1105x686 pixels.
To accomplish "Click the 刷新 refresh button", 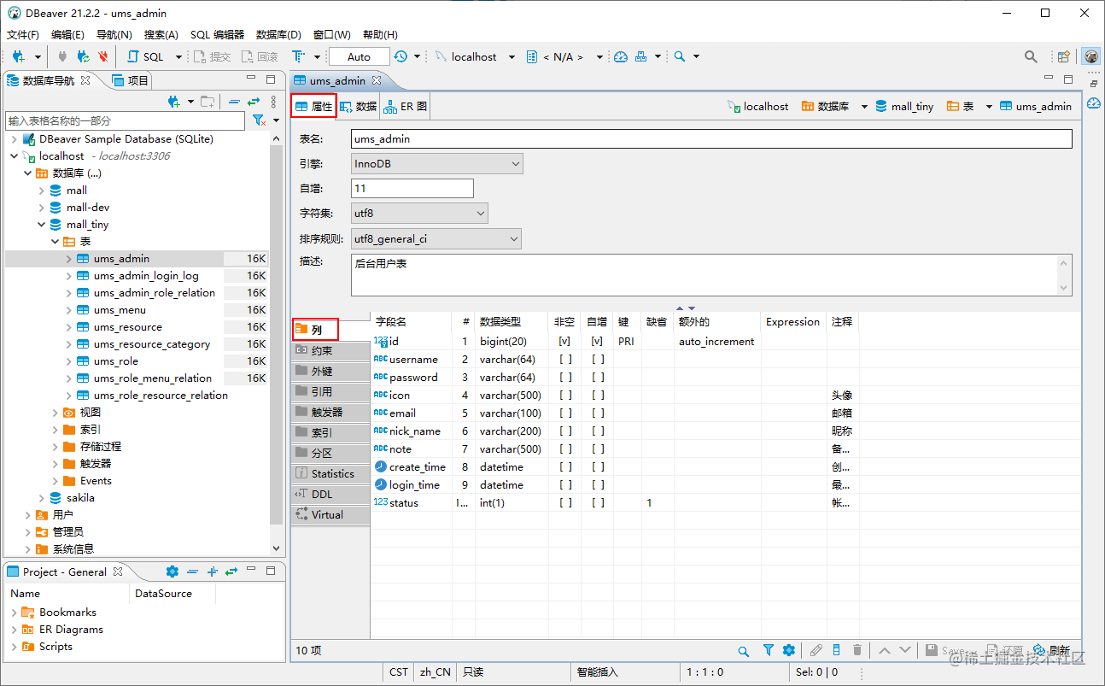I will 1051,651.
